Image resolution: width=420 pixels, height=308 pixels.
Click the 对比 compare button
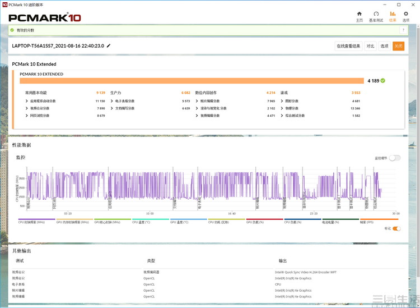pyautogui.click(x=371, y=46)
